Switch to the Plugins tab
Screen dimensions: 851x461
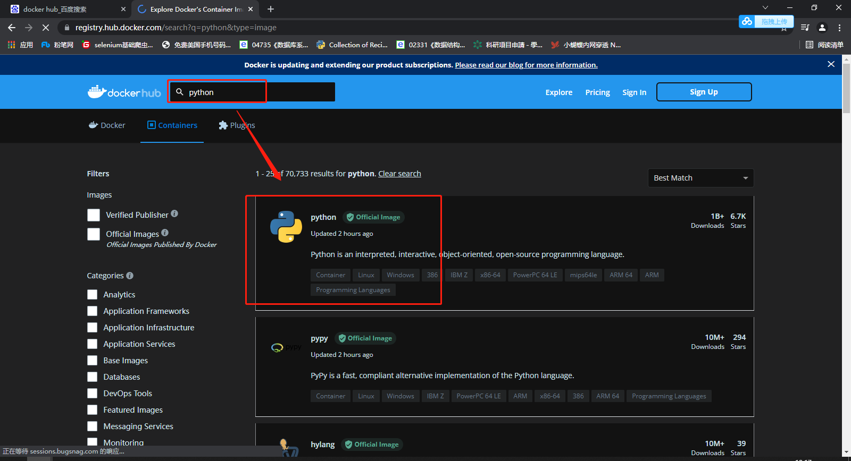click(237, 125)
